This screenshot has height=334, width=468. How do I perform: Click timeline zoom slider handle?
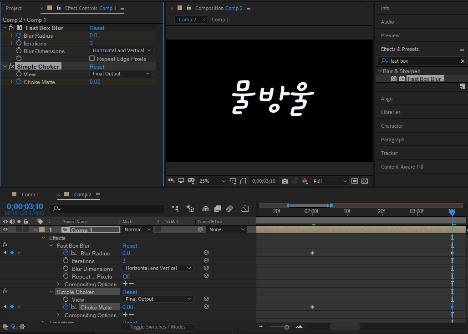coord(286,327)
